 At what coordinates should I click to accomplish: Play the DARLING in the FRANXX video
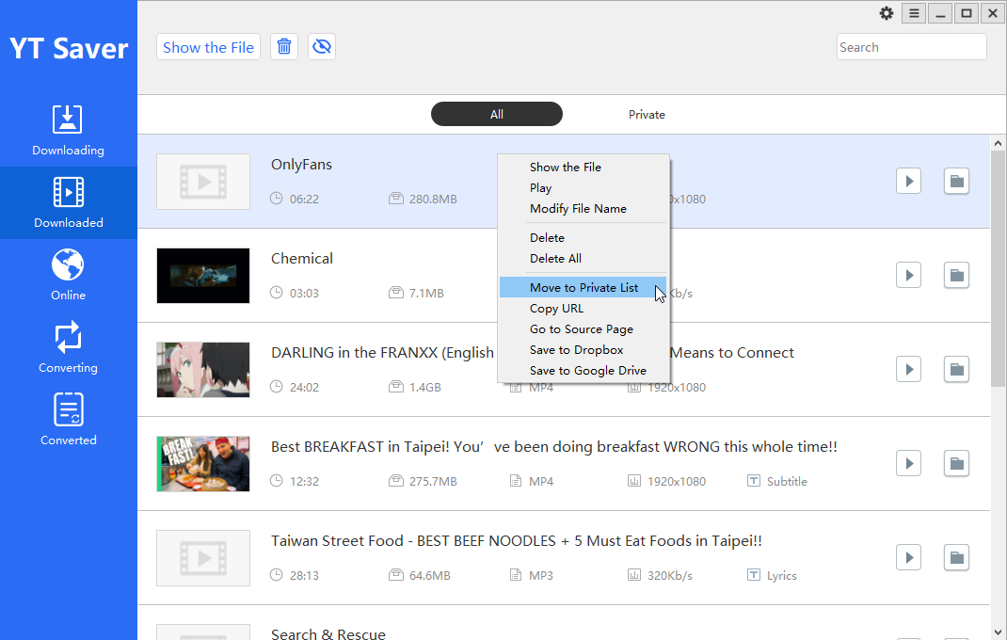pos(909,370)
